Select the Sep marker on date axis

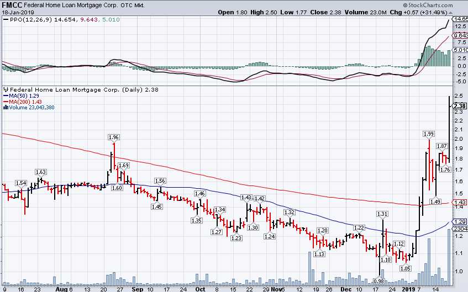tap(138, 288)
